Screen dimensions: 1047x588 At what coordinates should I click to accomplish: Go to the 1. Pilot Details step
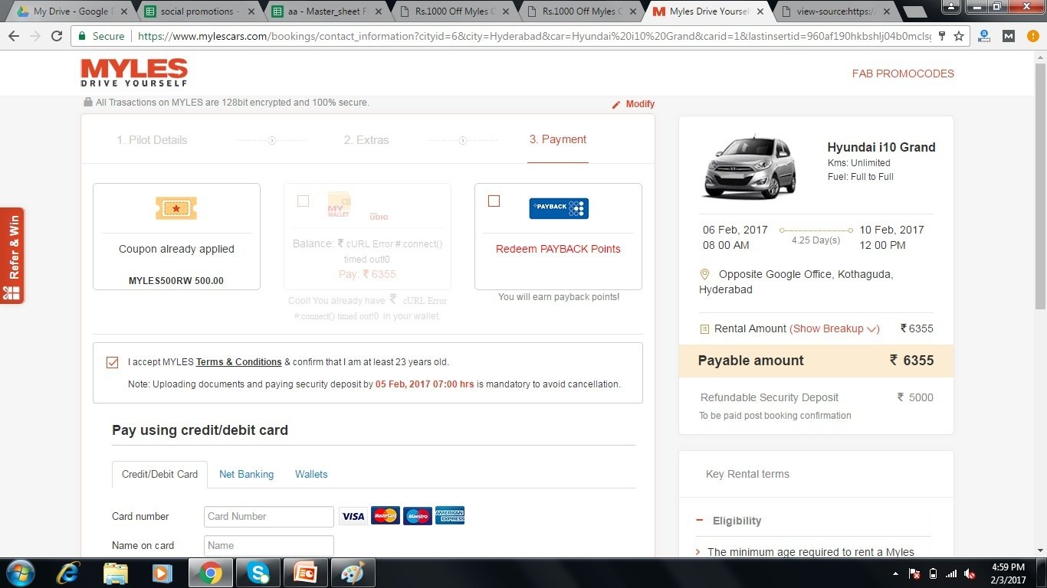pos(152,140)
